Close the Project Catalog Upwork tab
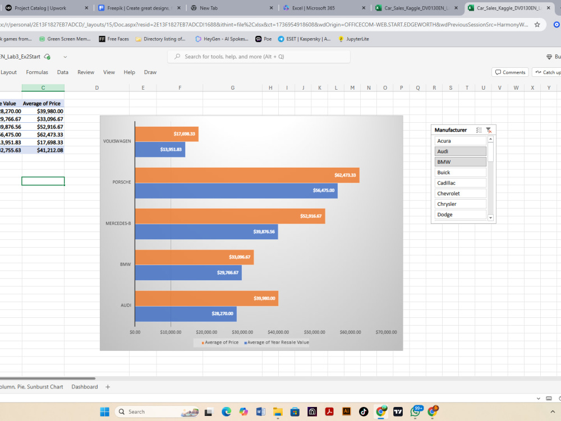The height and width of the screenshot is (421, 561). click(86, 8)
